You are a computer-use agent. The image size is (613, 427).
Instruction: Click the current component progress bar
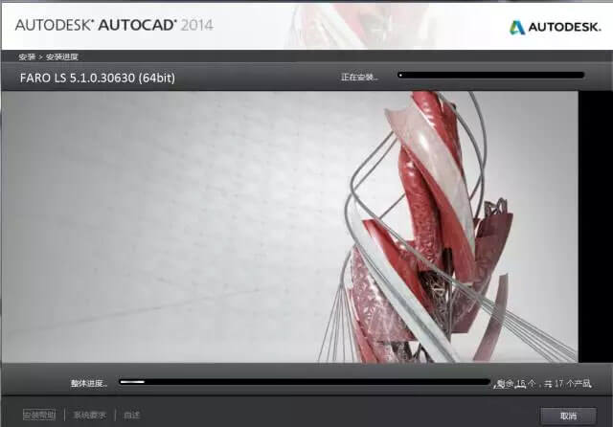pos(491,75)
